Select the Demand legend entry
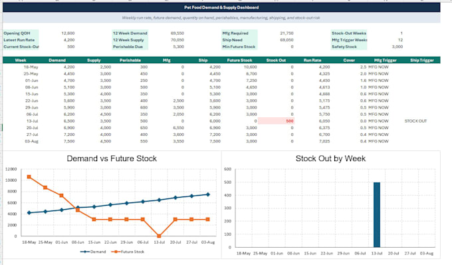 click(x=93, y=252)
